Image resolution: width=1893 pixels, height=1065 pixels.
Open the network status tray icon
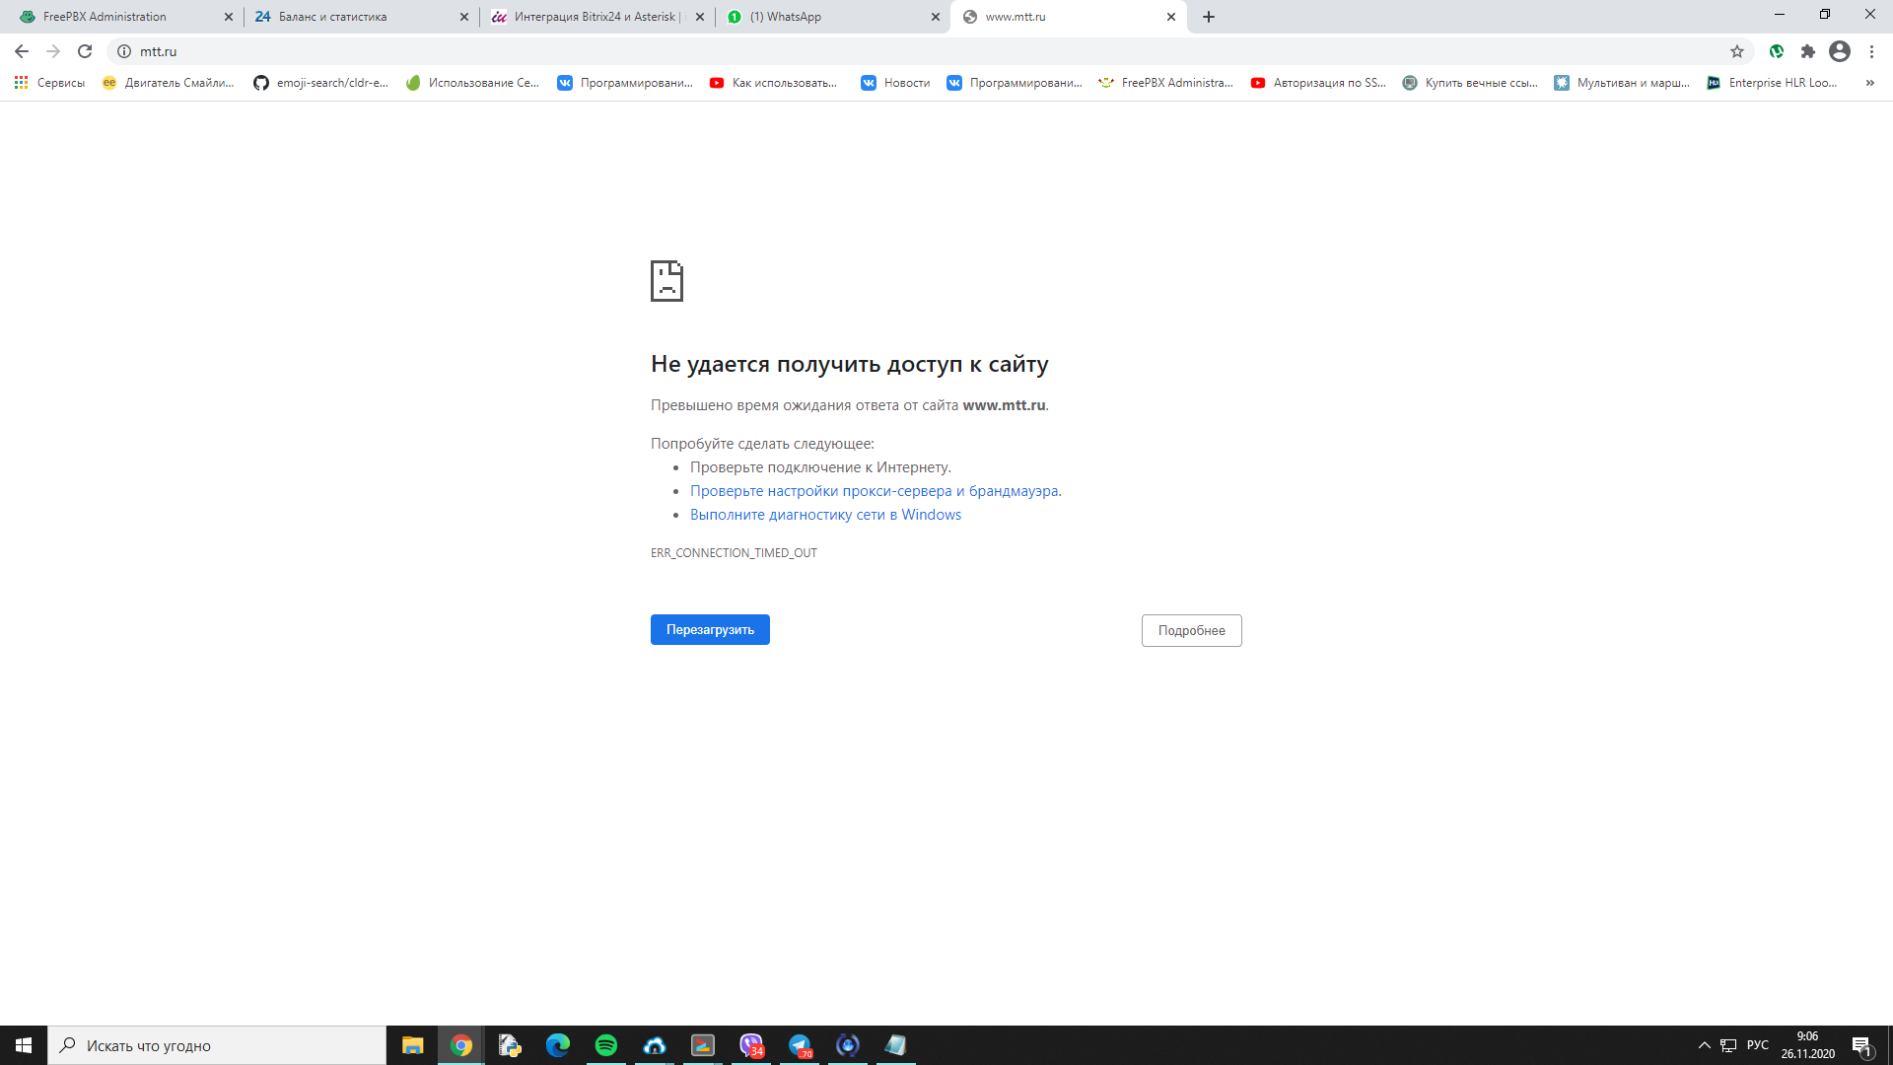pyautogui.click(x=1728, y=1045)
